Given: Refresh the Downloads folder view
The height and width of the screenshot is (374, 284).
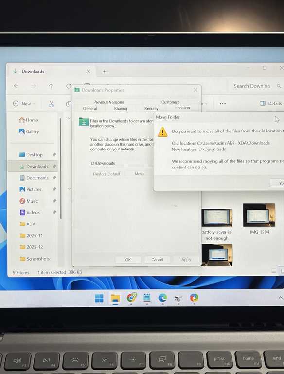Looking at the screenshot, I should (x=69, y=86).
